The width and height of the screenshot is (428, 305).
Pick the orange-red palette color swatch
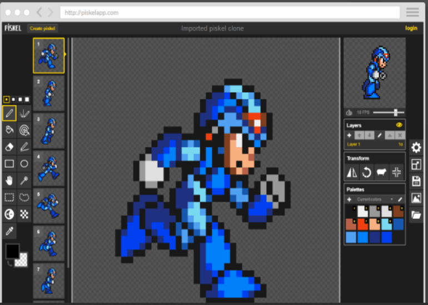[x=363, y=224]
